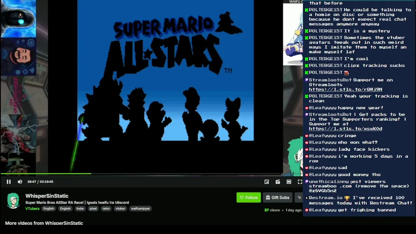
Task: Click the '37 views' count
Action: click(272, 210)
